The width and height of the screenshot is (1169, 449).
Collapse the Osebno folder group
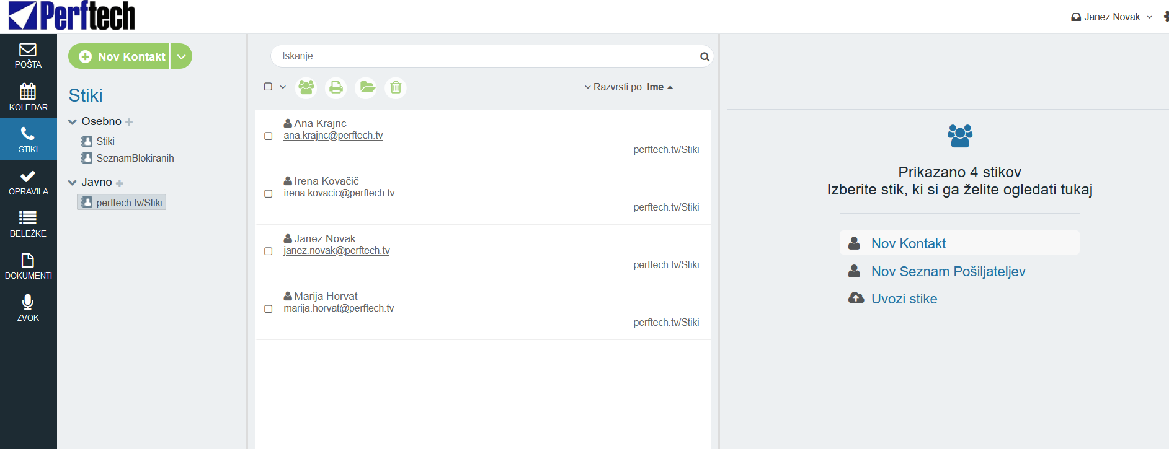coord(73,122)
